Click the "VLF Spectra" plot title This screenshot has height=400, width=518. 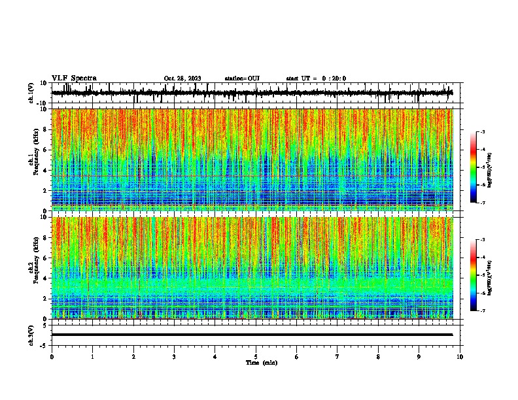tap(74, 78)
